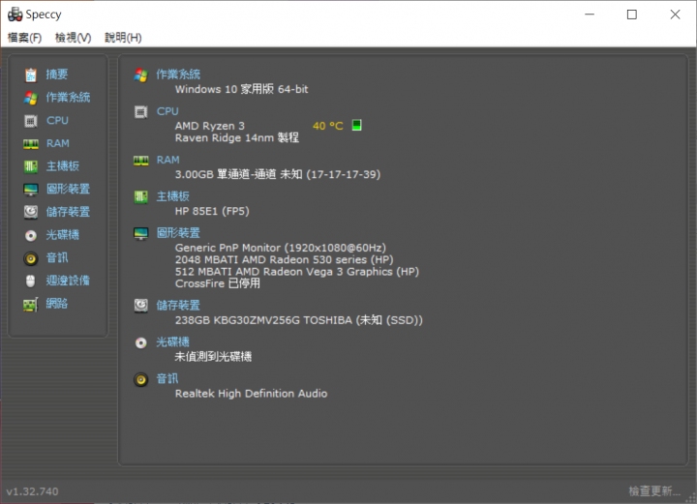
Task: Click the Windows flag icon in summary panel
Action: pos(141,75)
